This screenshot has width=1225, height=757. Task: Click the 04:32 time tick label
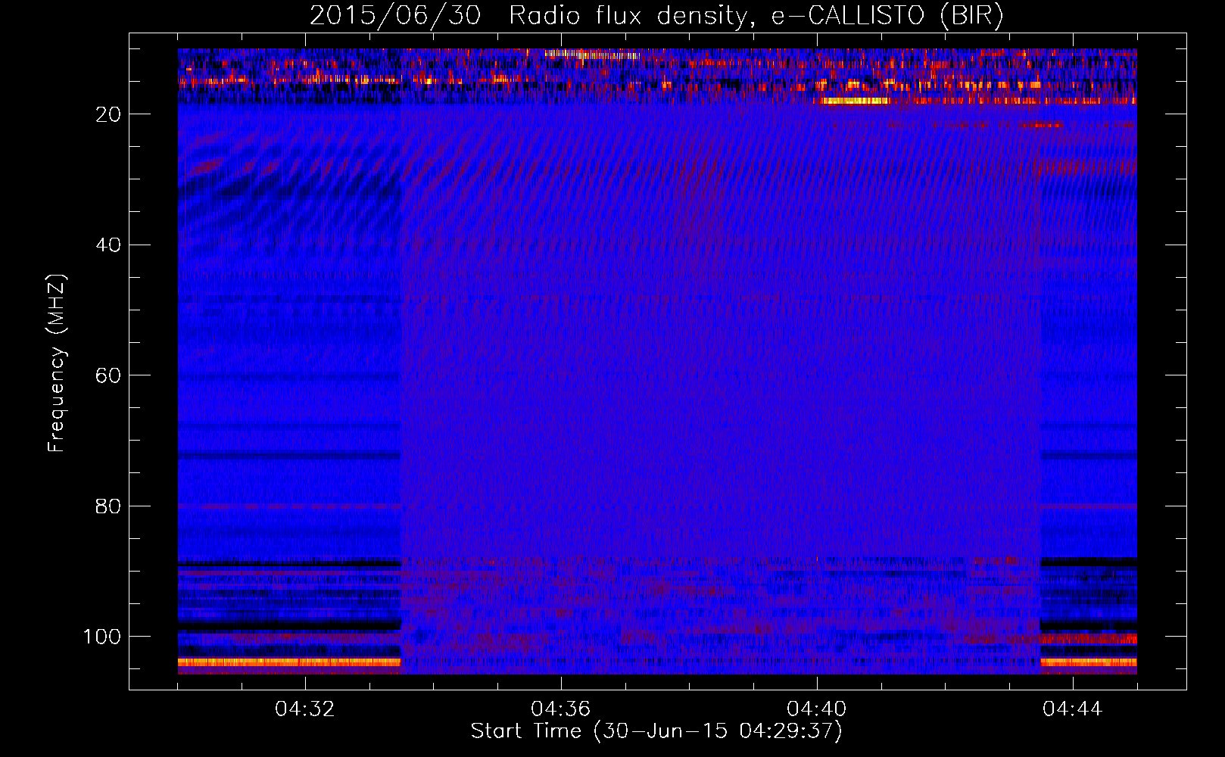coord(305,709)
